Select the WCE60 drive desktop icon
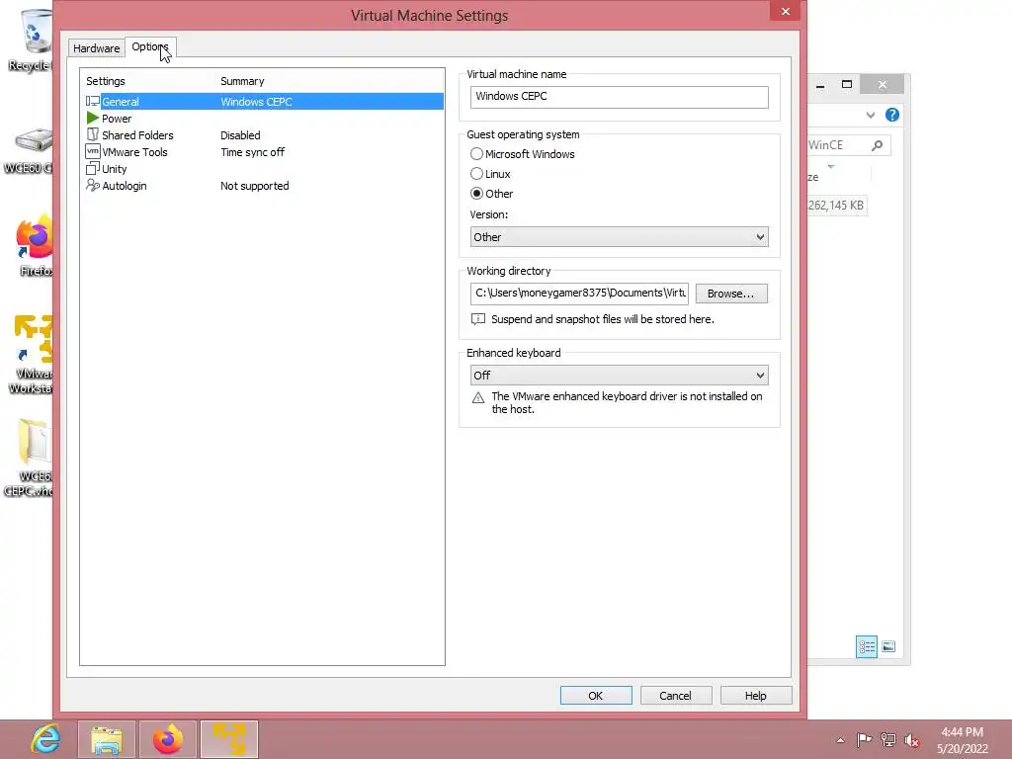 tap(29, 150)
